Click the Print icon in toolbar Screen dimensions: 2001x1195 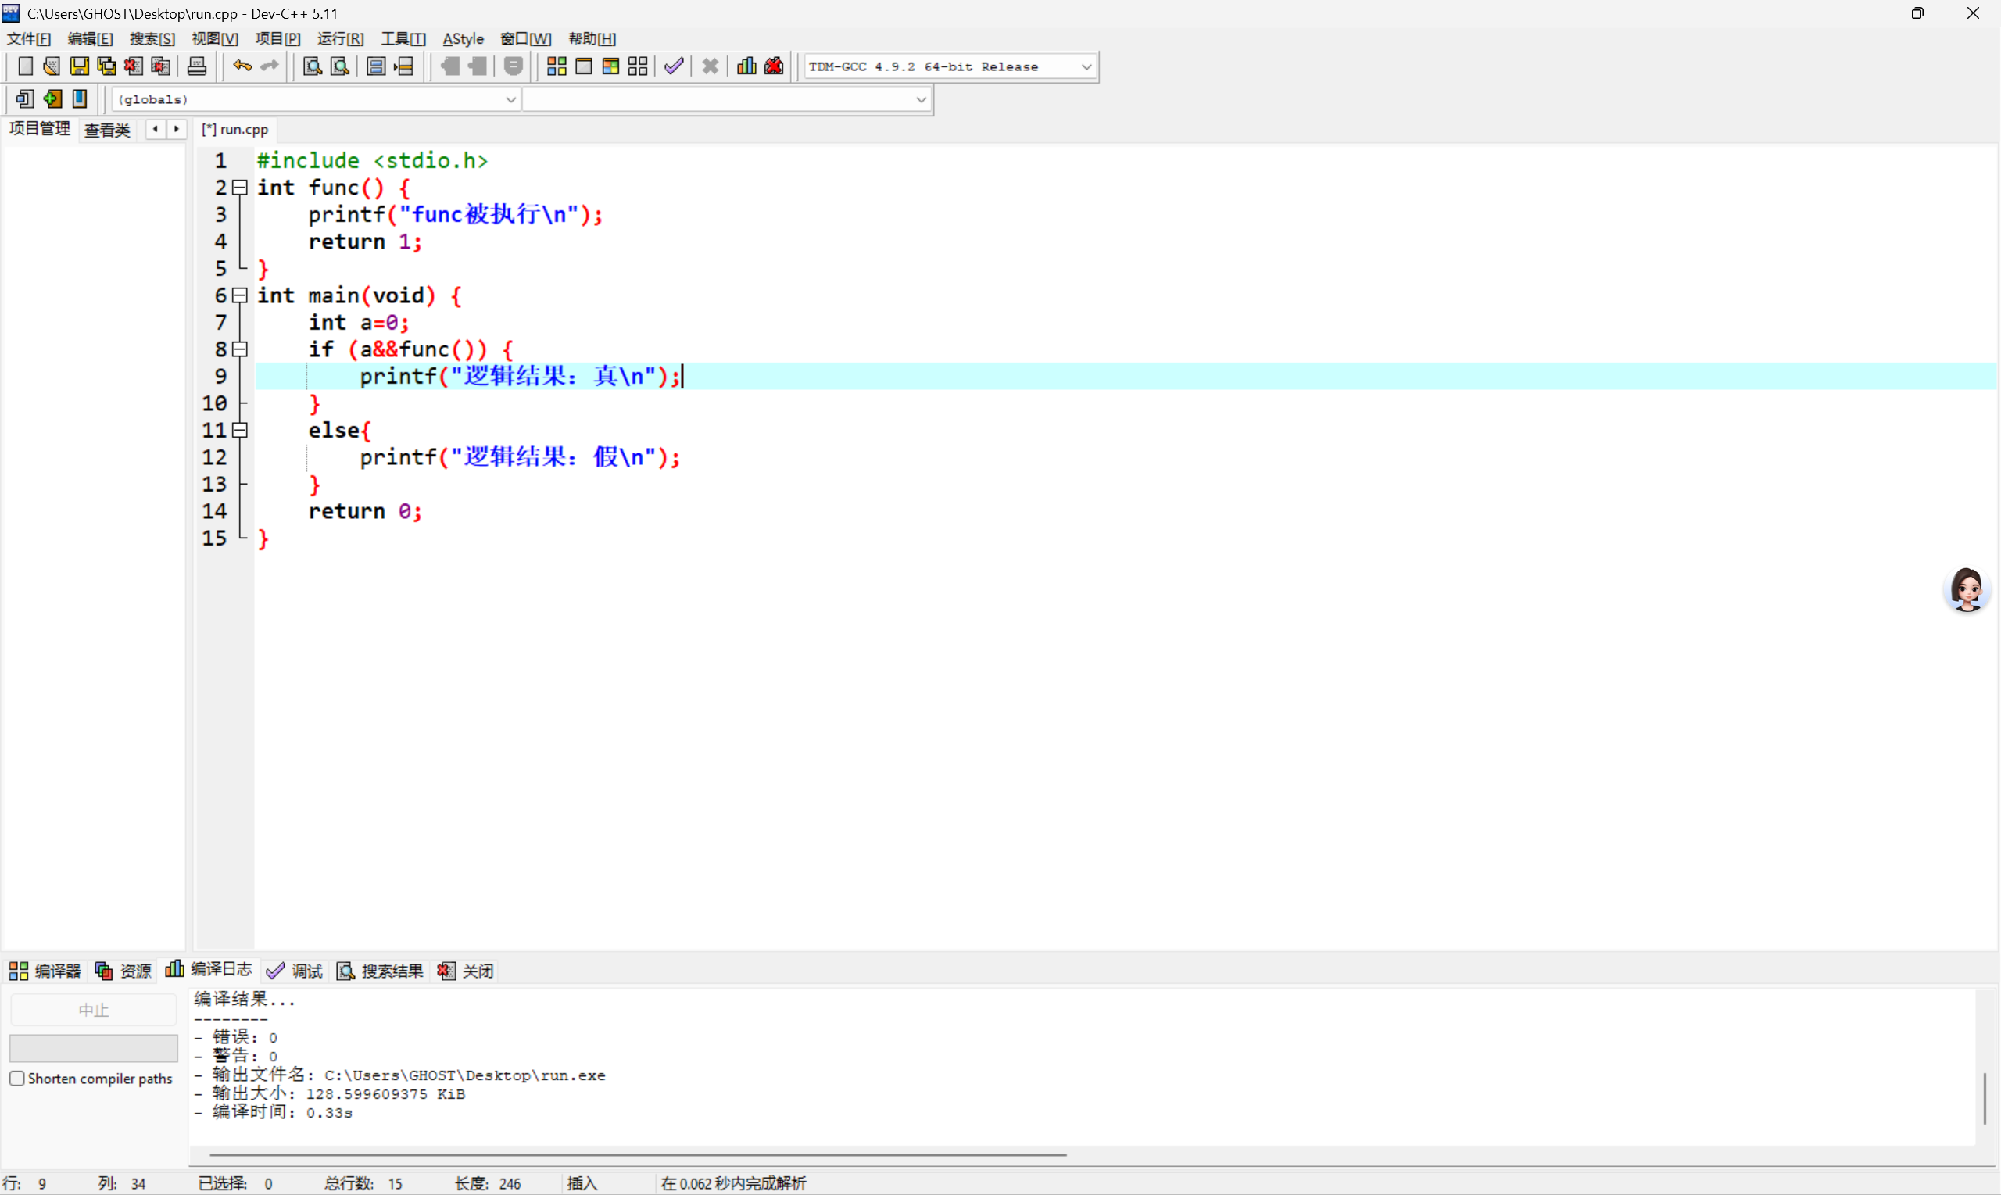tap(196, 66)
